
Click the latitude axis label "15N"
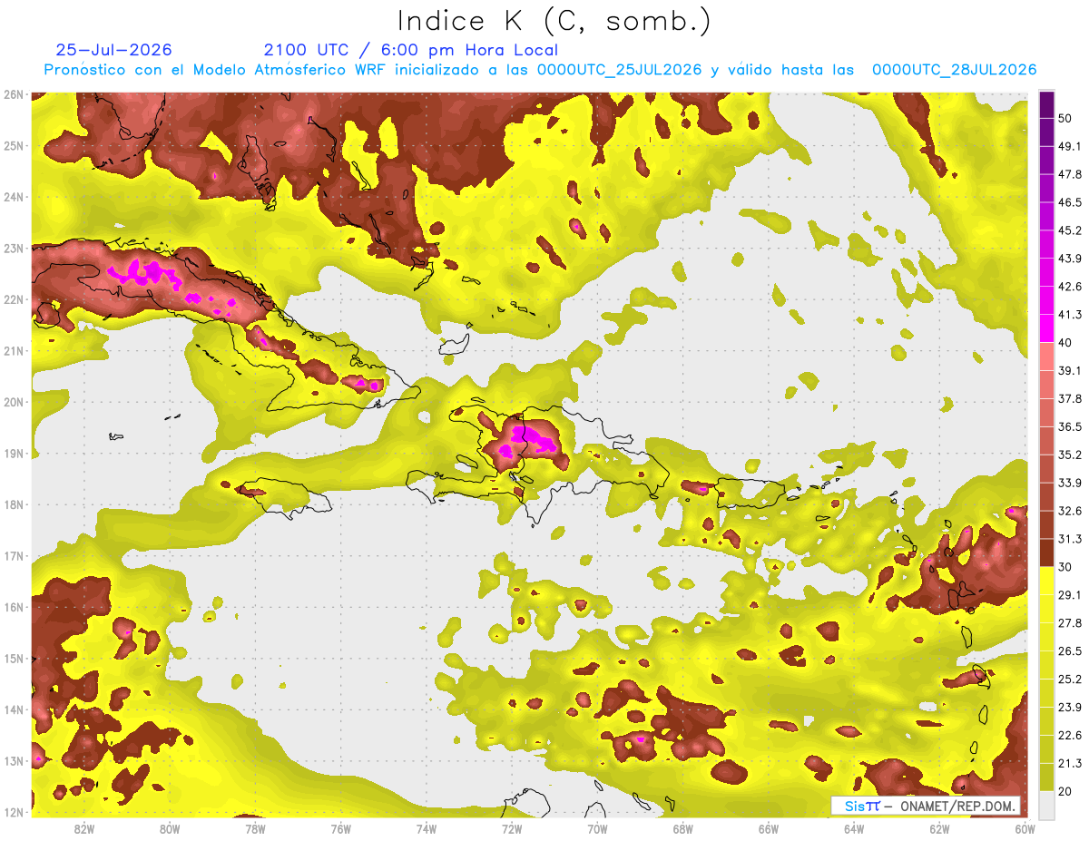click(x=14, y=658)
